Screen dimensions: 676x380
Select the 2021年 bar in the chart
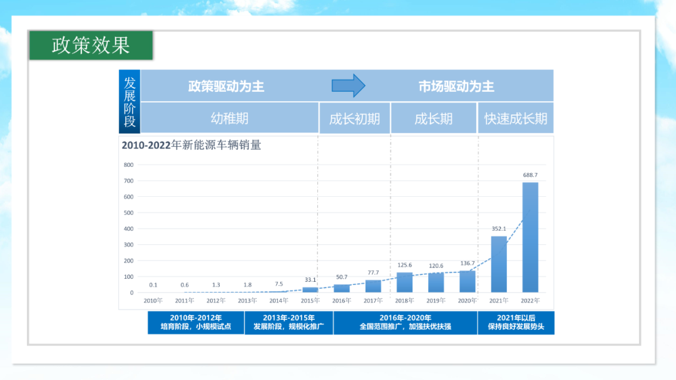499,264
